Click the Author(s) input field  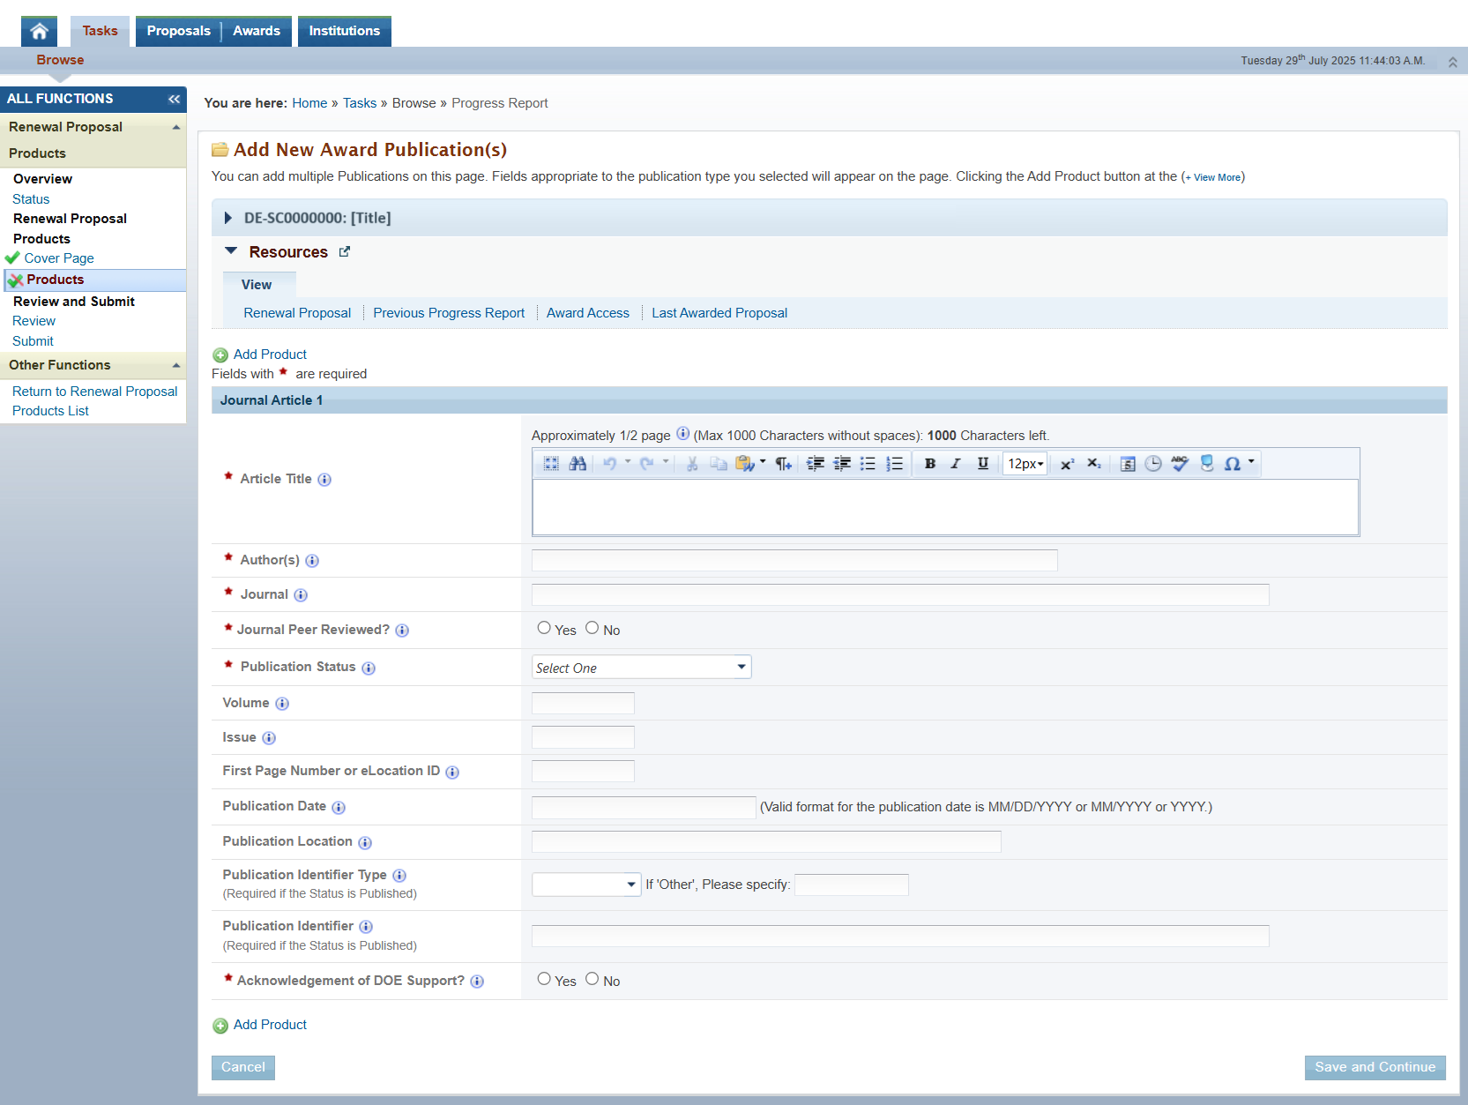tap(794, 560)
